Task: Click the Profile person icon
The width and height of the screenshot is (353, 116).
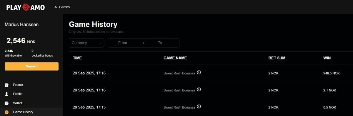Action: (x=6, y=94)
